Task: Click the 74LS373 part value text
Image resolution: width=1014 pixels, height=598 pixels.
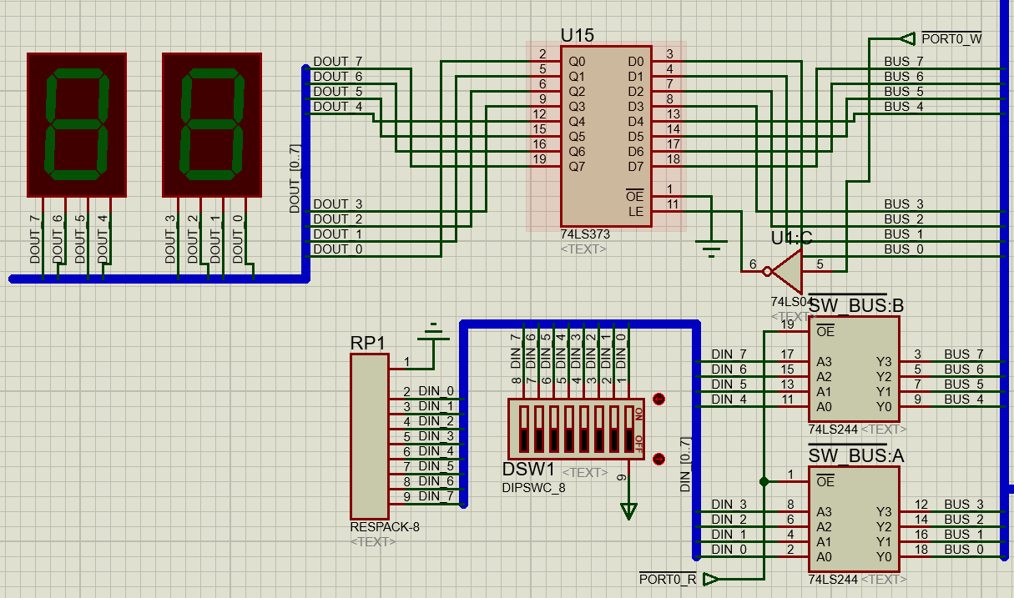Action: [583, 235]
